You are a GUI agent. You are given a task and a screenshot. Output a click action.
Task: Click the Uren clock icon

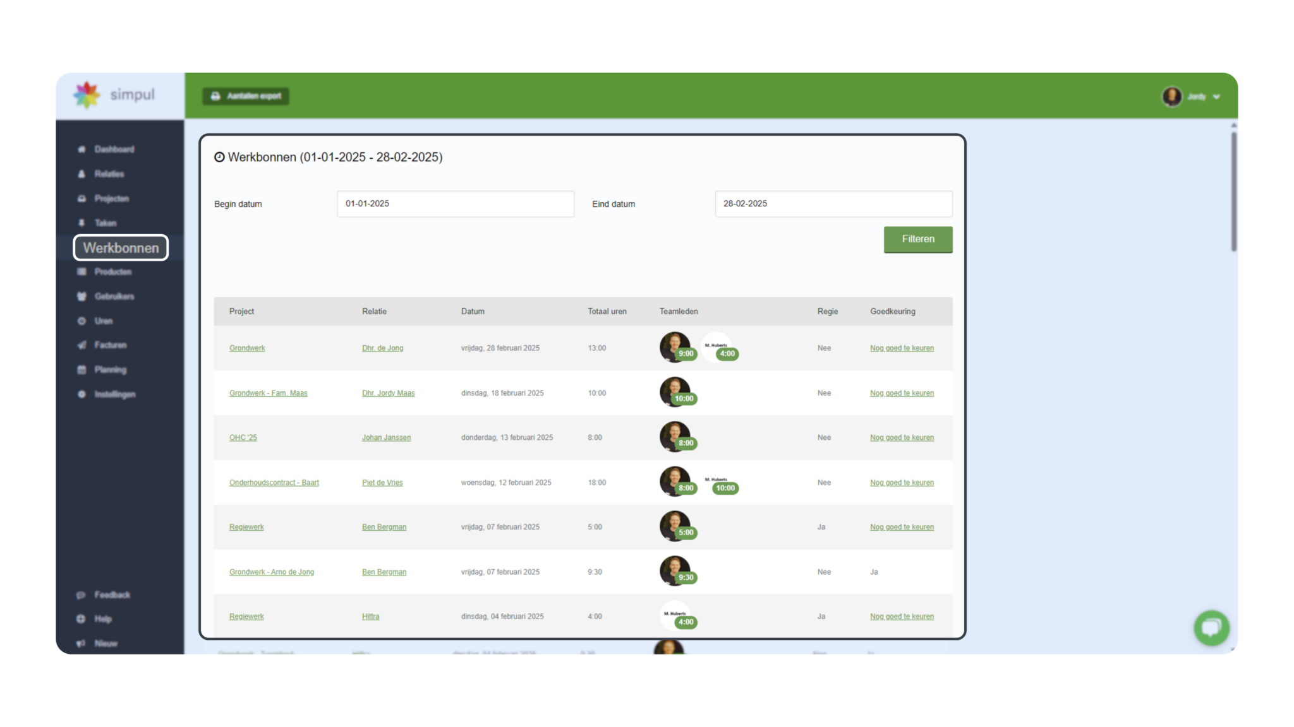tap(82, 321)
